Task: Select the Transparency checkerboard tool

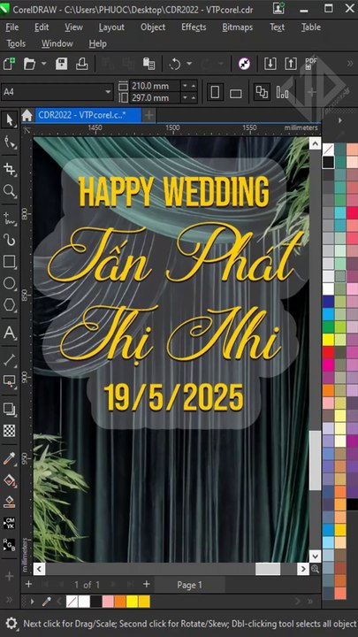Action: tap(9, 430)
